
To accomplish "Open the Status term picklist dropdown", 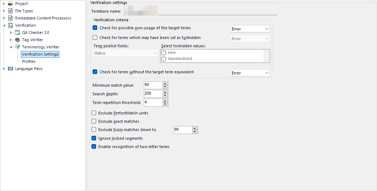I will 125,53.
